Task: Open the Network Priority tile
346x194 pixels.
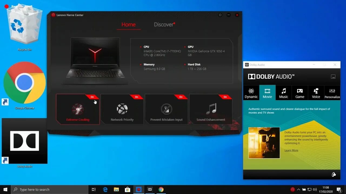Action: point(122,109)
